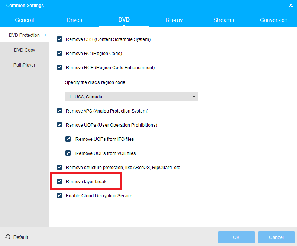Toggle the Remove RC (Region Code) checkbox
The height and width of the screenshot is (246, 297).
pyautogui.click(x=59, y=53)
